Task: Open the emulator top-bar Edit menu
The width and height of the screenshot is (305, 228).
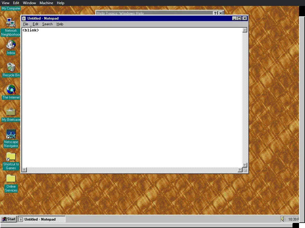Action: pos(16,3)
